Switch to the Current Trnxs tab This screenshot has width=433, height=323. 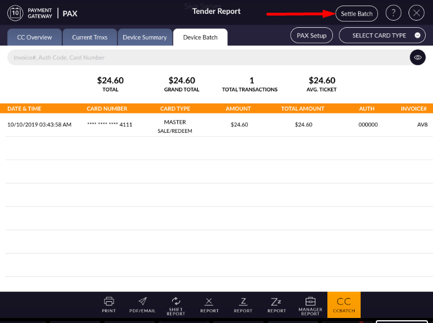coord(89,37)
